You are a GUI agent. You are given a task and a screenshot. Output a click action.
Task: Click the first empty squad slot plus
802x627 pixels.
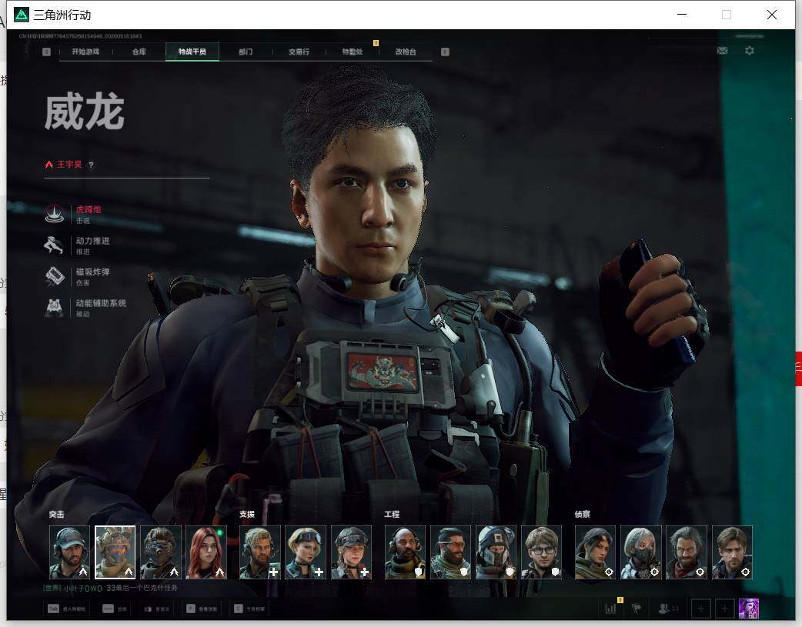[700, 609]
